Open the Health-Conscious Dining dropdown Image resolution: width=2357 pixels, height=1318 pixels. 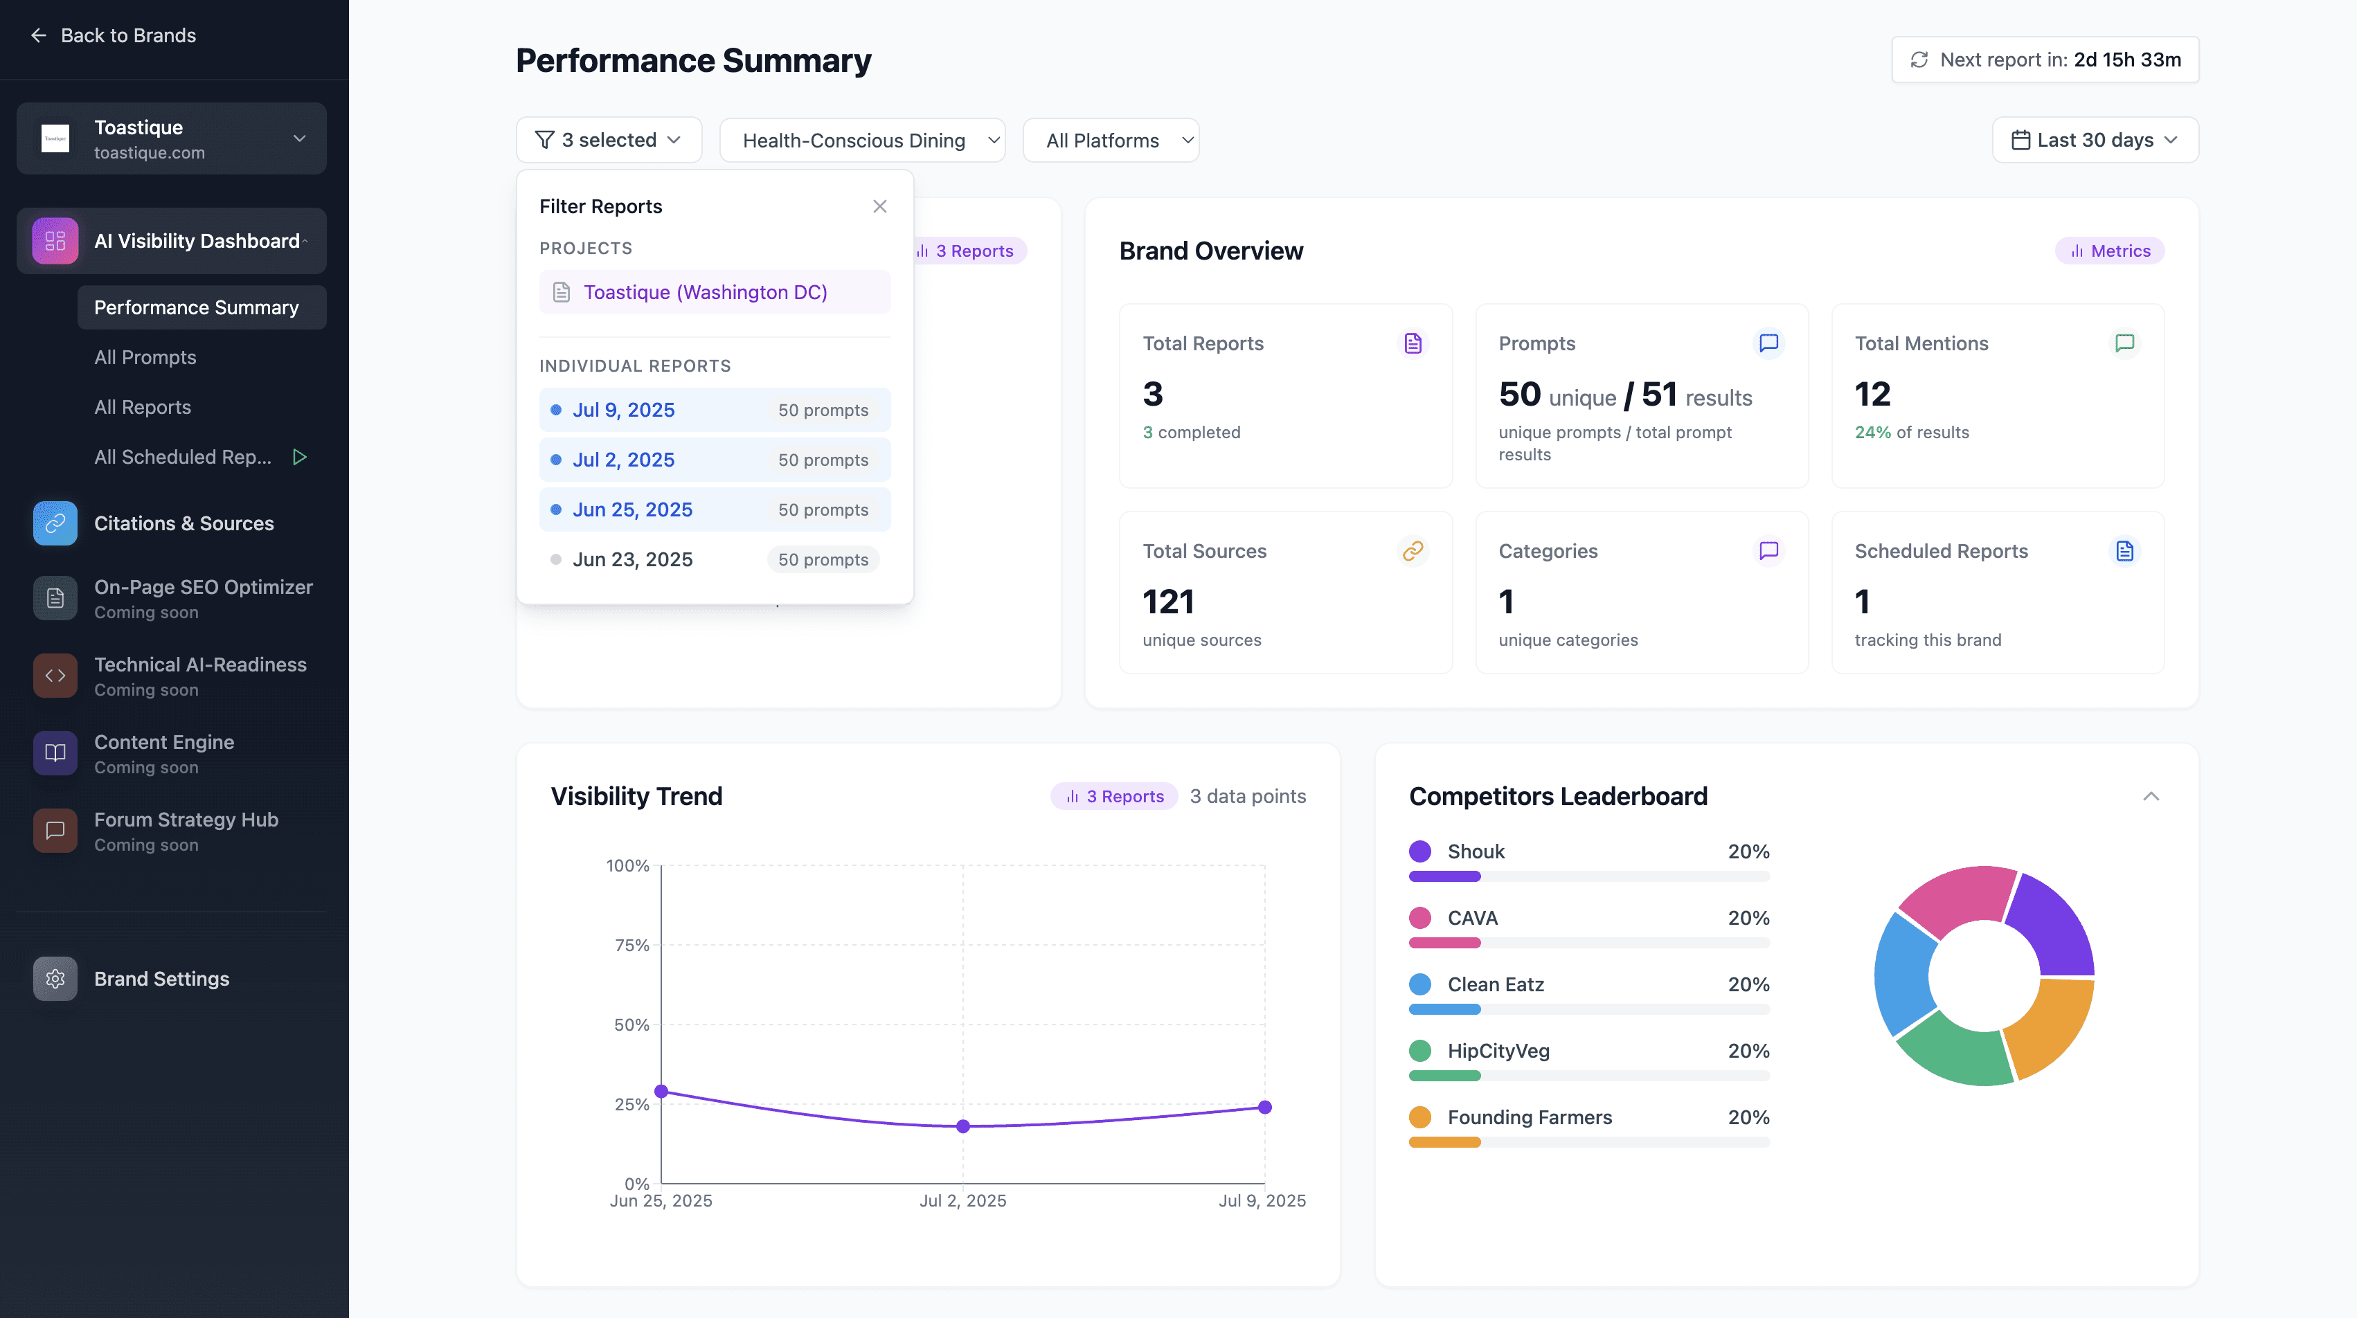[862, 140]
